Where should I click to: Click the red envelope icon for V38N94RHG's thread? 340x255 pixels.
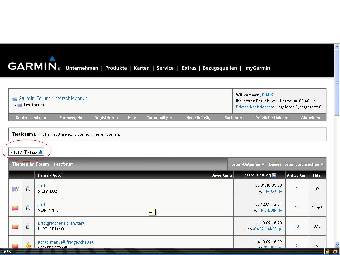[x=15, y=208]
